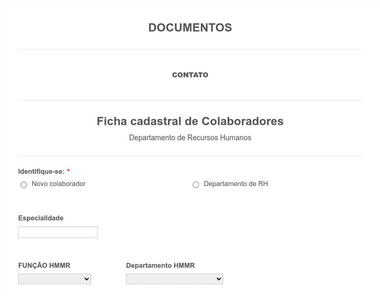Click the FUNÇÃO HMMR label
The height and width of the screenshot is (296, 380).
tap(44, 265)
